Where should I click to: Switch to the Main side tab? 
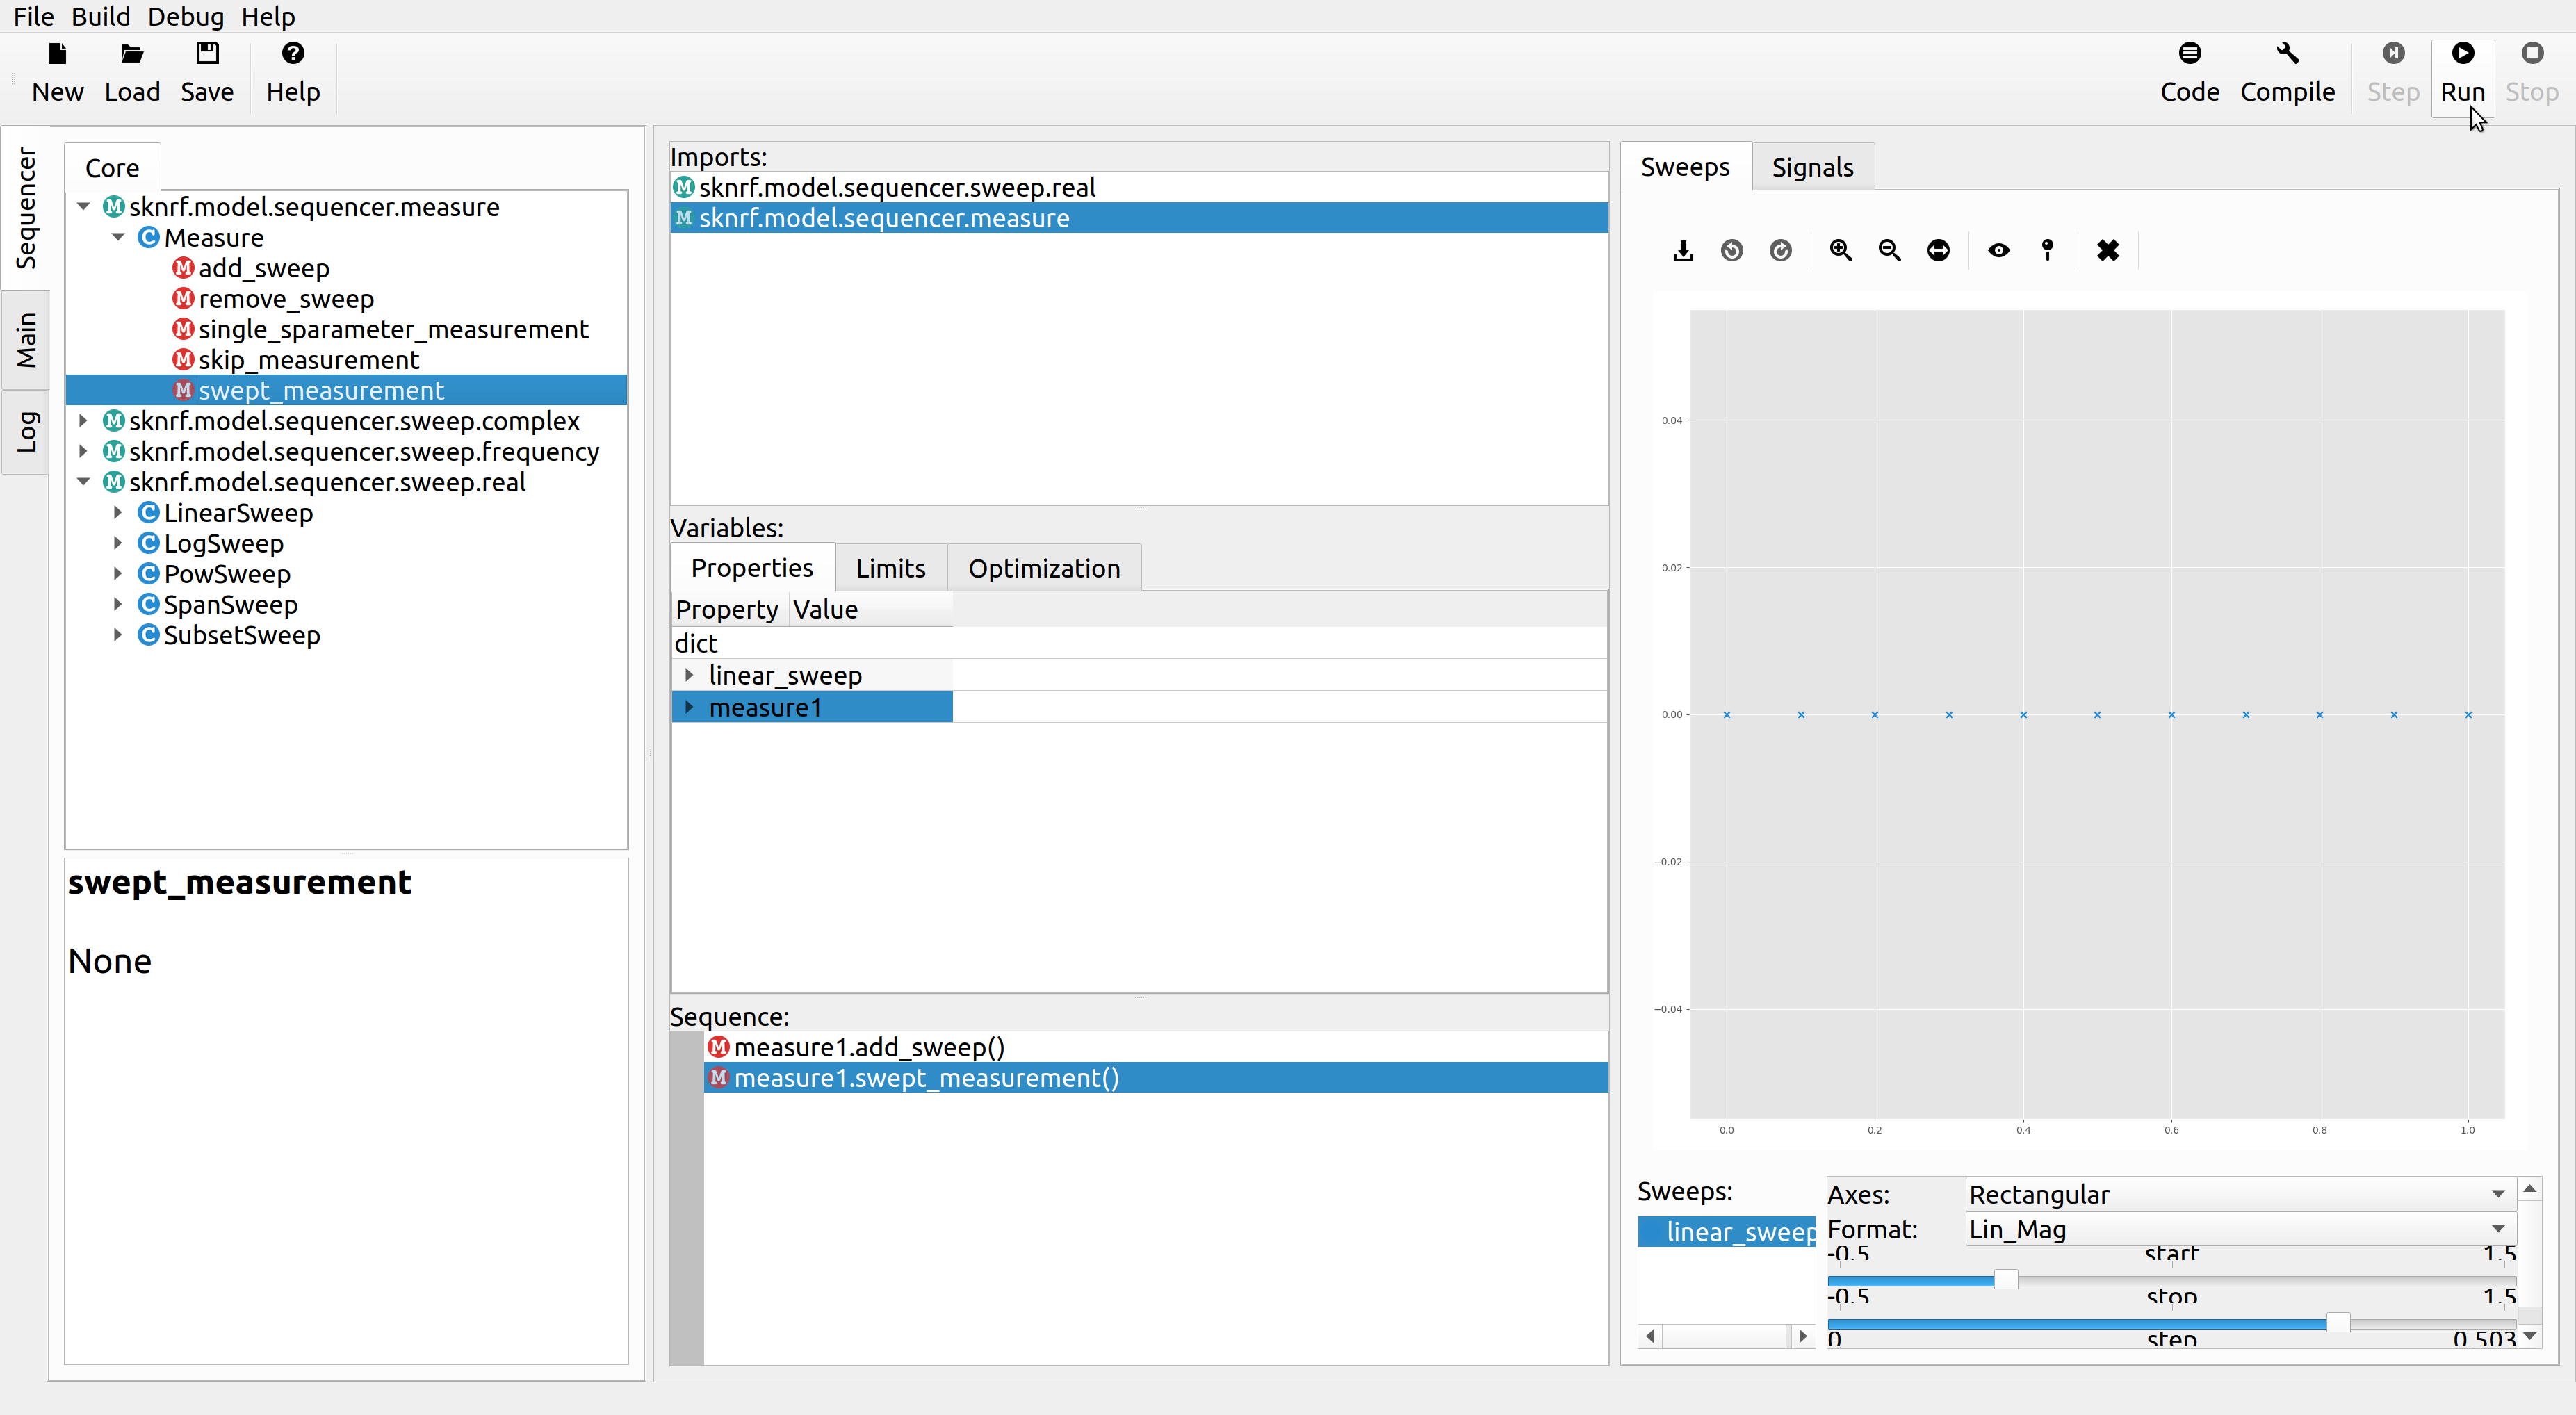pyautogui.click(x=26, y=341)
